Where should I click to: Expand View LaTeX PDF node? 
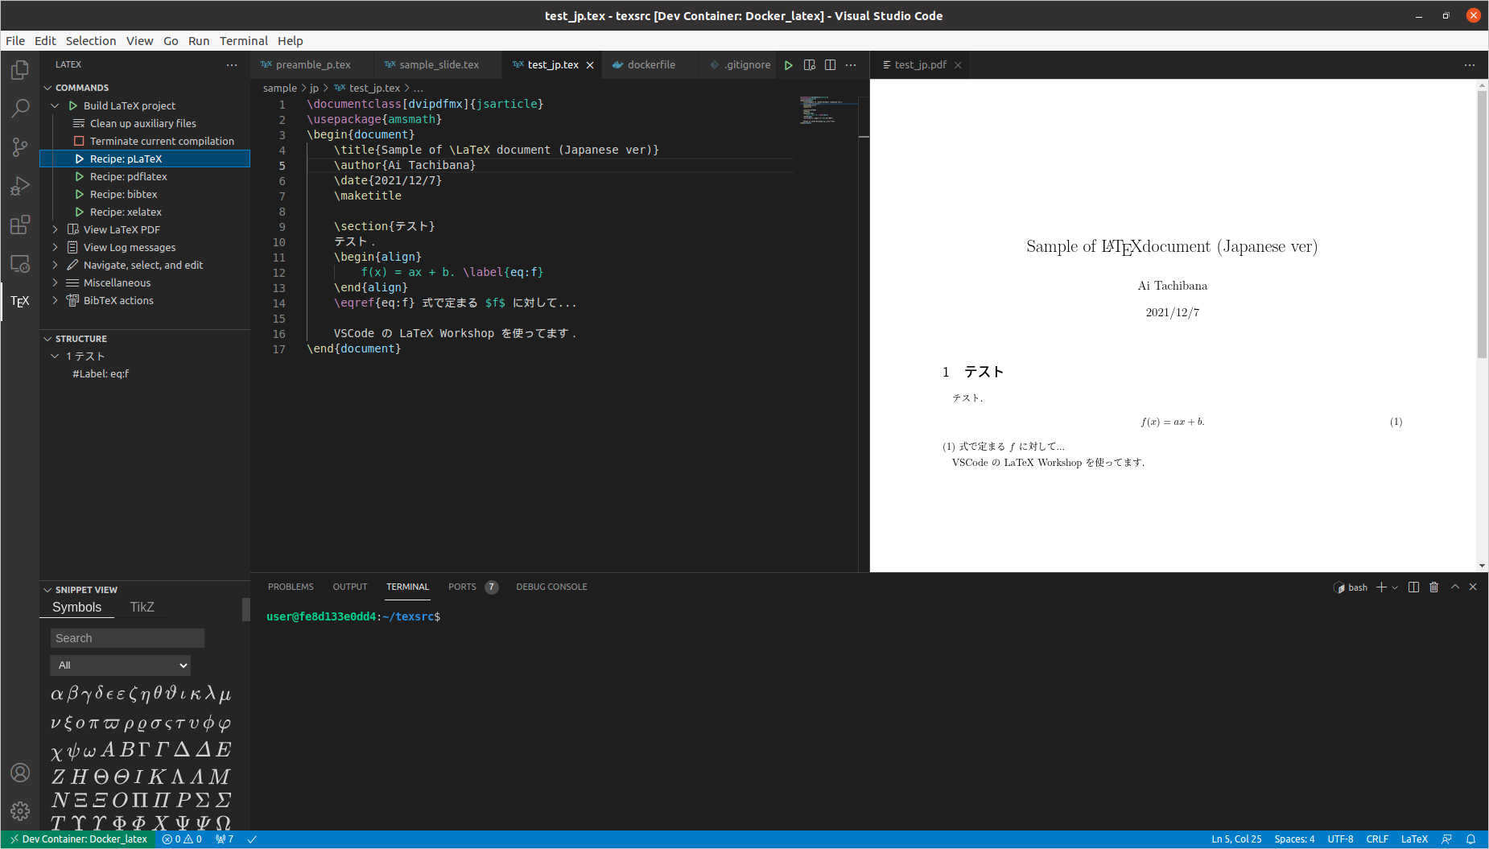[55, 229]
